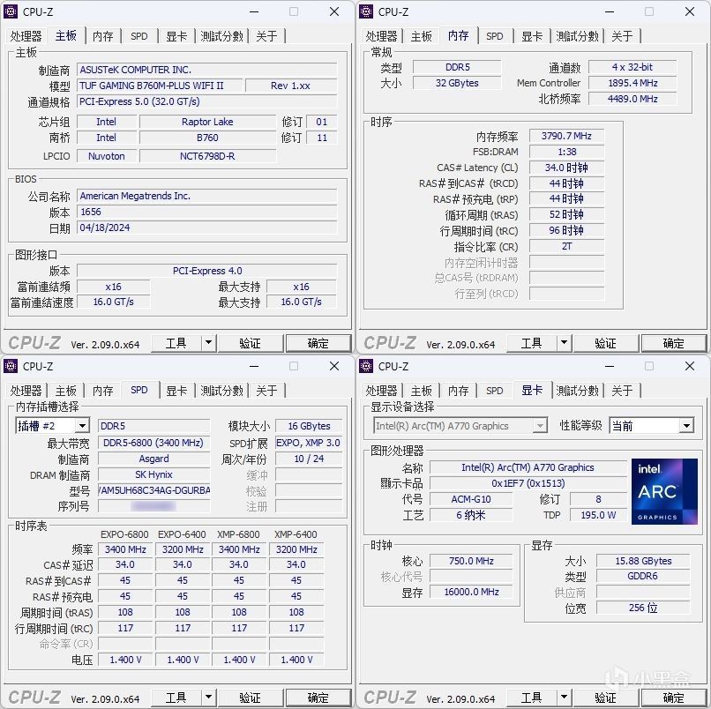Open SPD tab in mainboard window
The image size is (711, 709).
[139, 36]
